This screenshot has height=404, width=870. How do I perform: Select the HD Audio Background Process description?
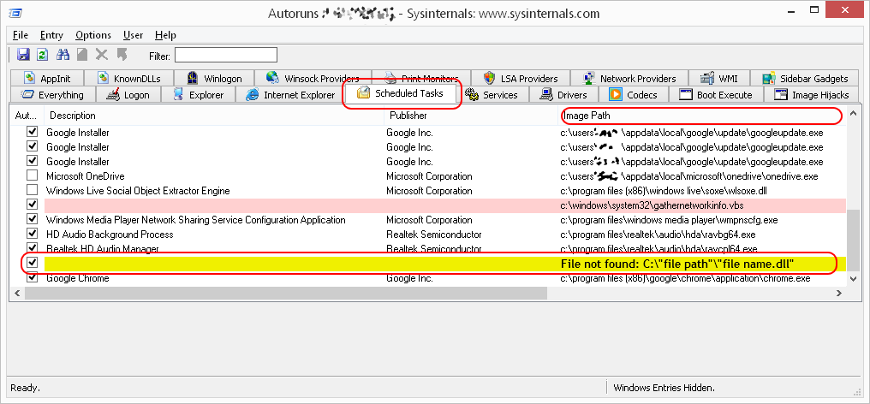click(x=110, y=235)
